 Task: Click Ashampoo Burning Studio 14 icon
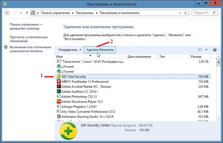coord(59,117)
